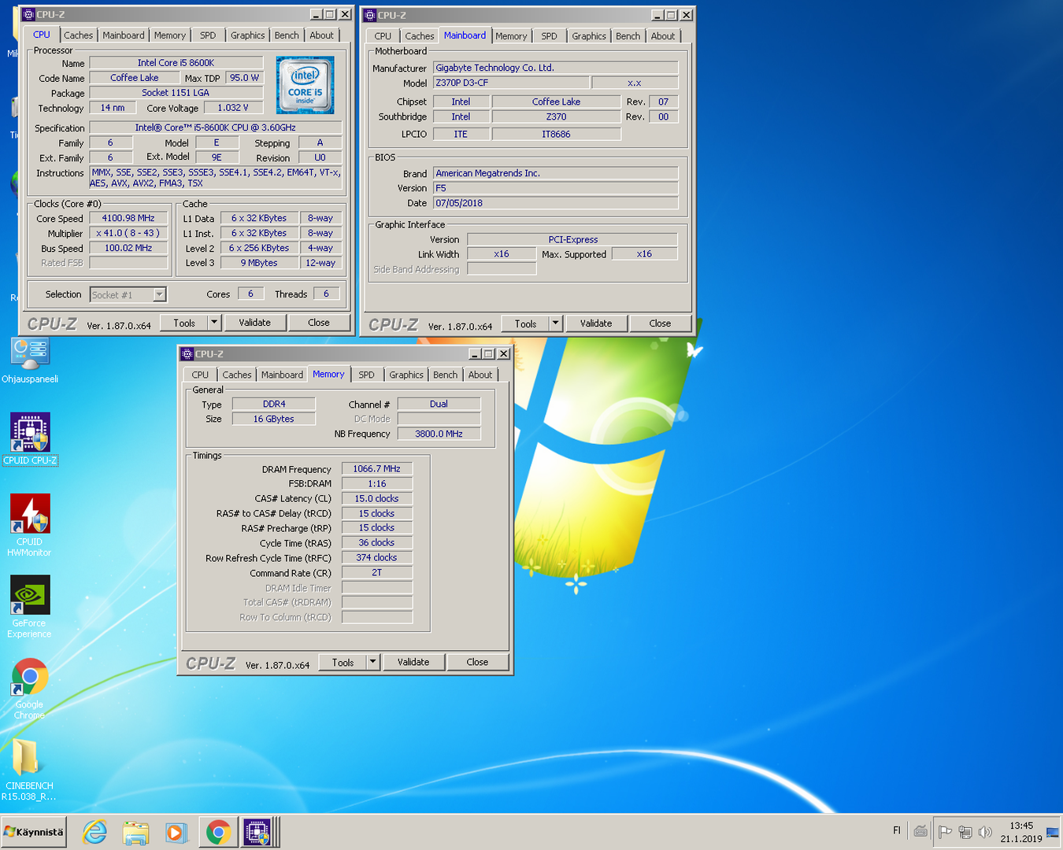Viewport: 1063px width, 850px height.
Task: Expand Tools dropdown arrow in Memory window
Action: 372,662
